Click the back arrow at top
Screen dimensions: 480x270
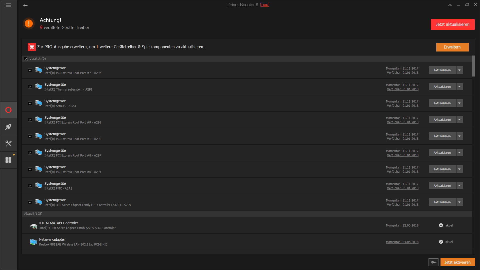click(x=25, y=5)
